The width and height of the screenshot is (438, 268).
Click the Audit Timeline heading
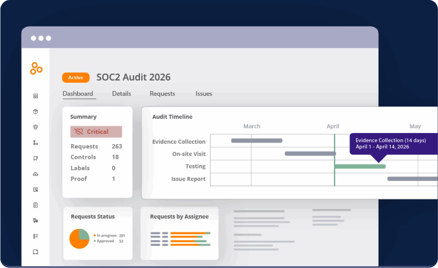172,117
